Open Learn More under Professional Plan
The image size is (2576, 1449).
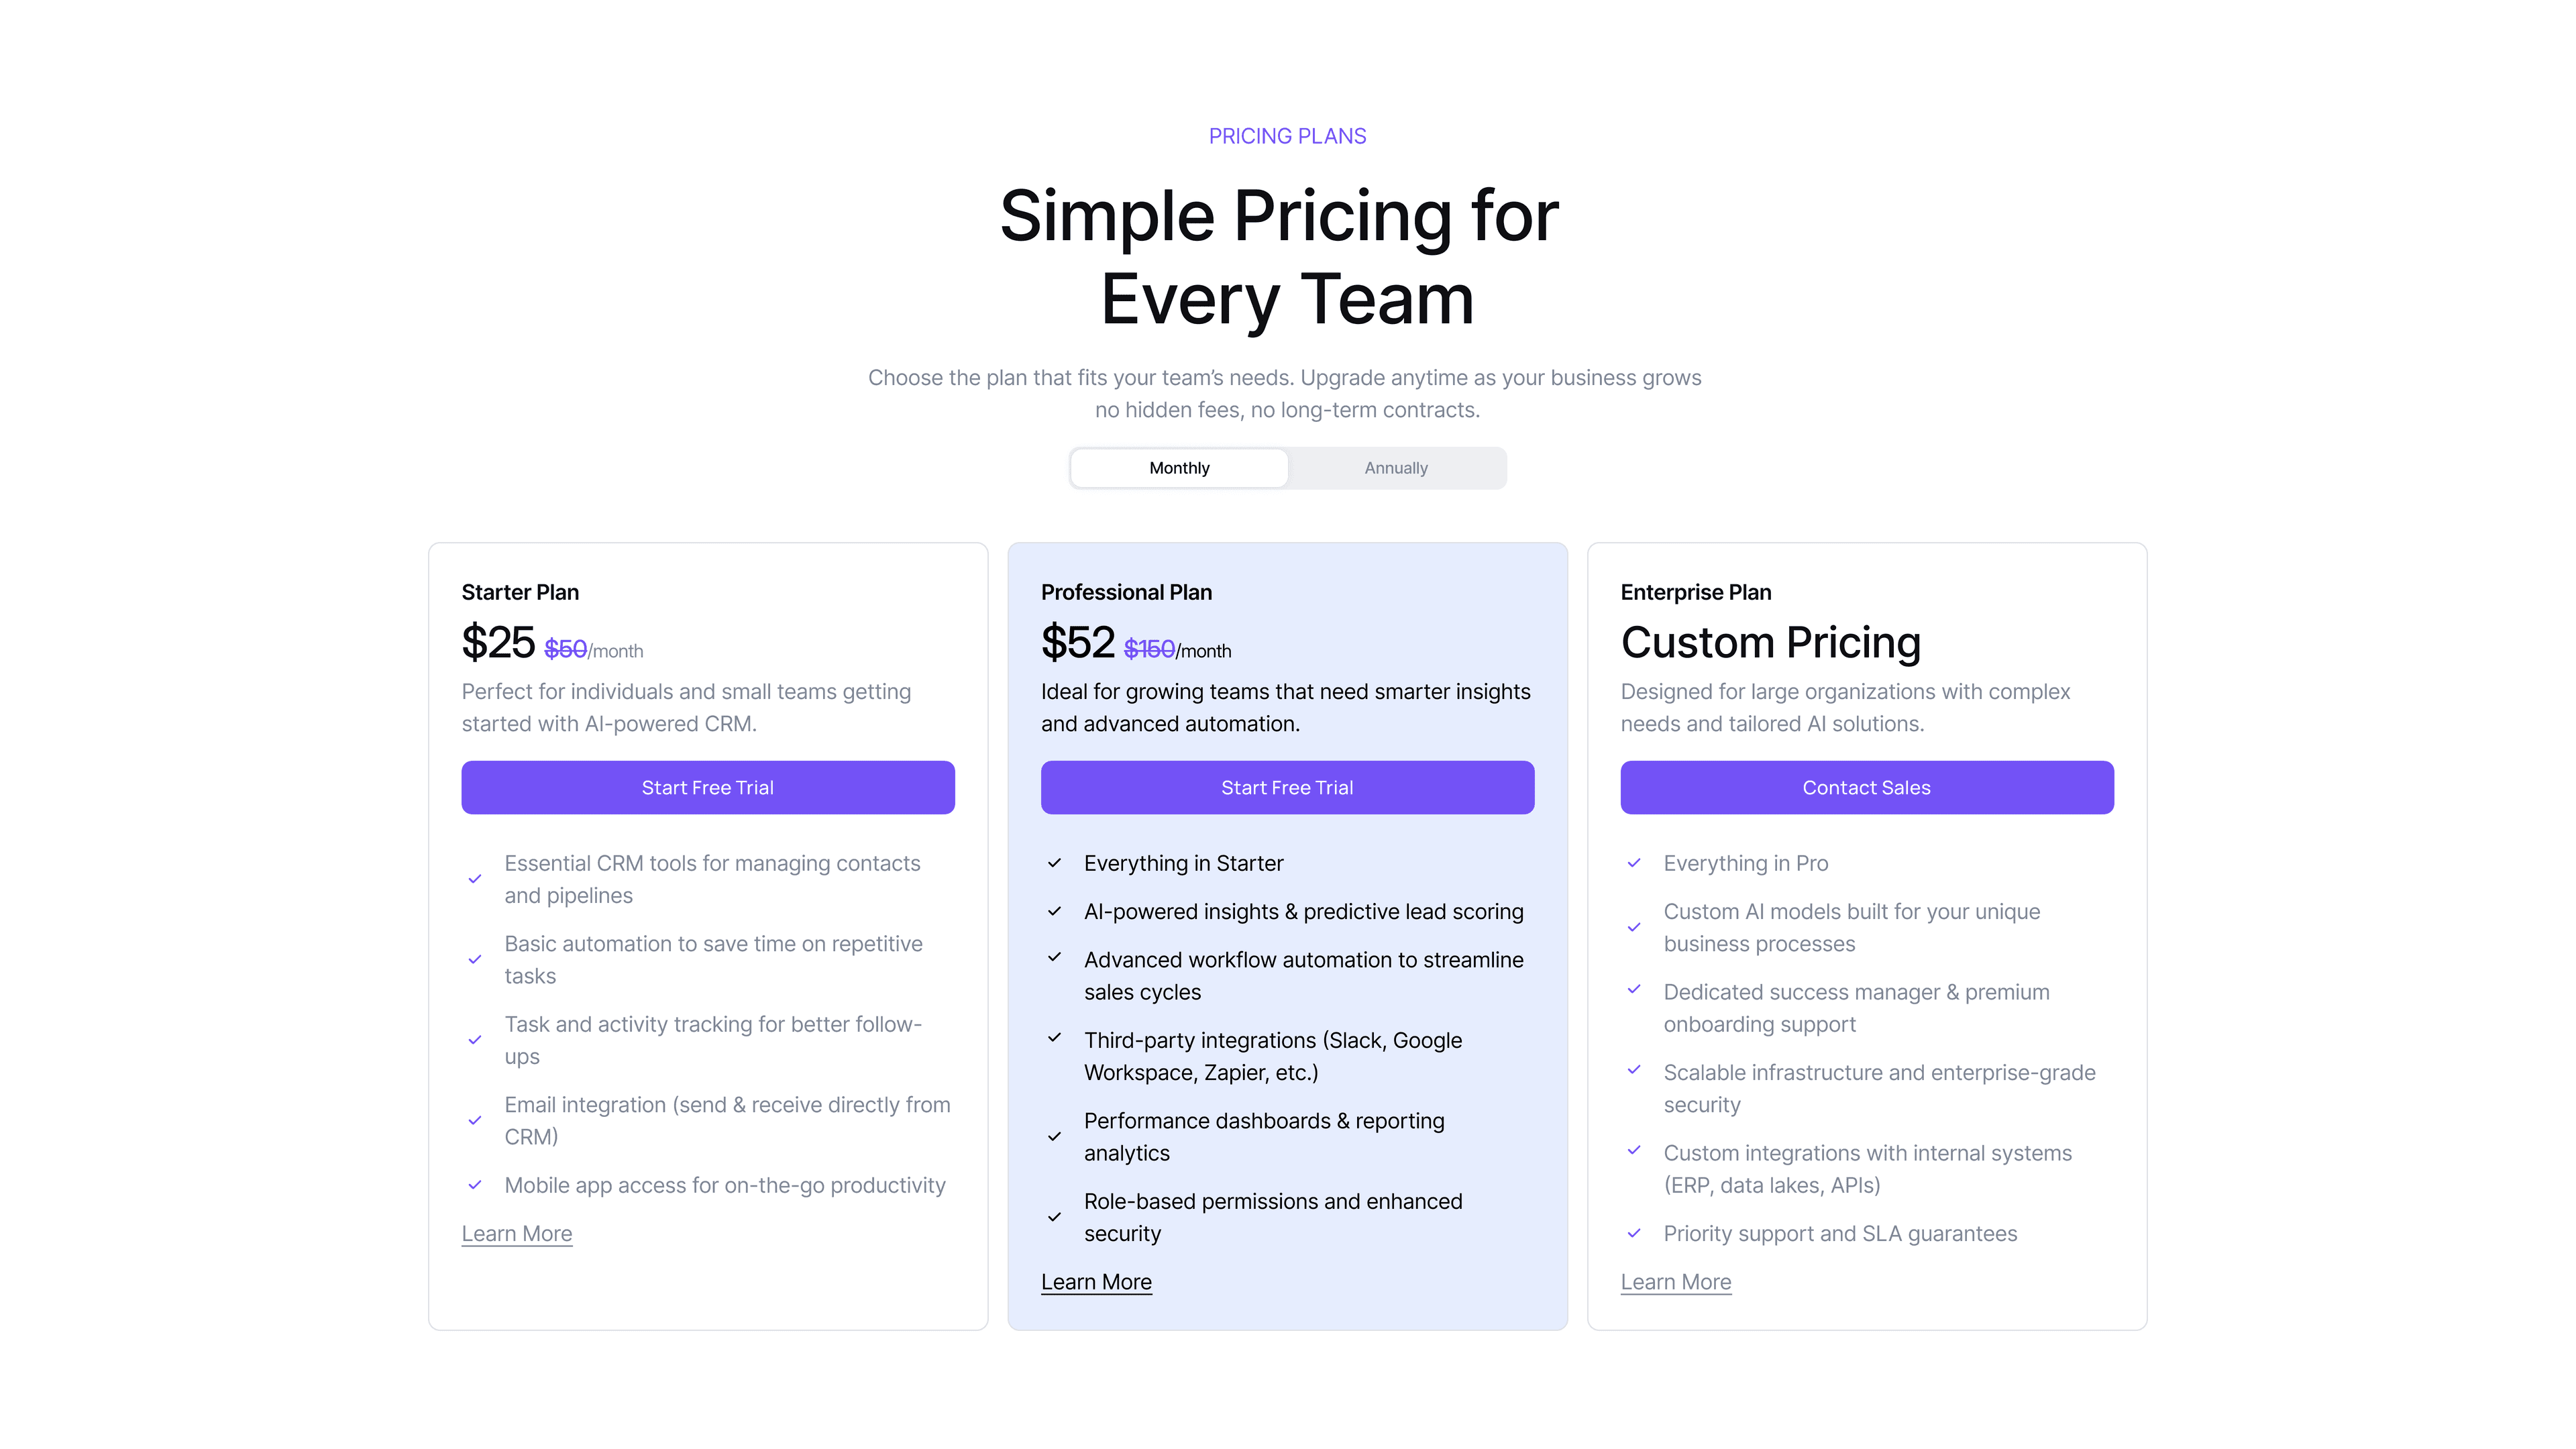1096,1282
